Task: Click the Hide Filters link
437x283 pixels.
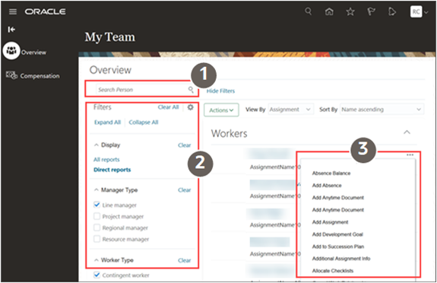Action: point(220,91)
